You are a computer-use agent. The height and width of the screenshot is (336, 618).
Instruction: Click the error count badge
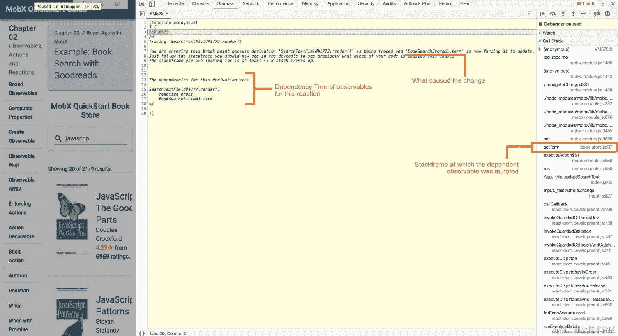tap(581, 4)
